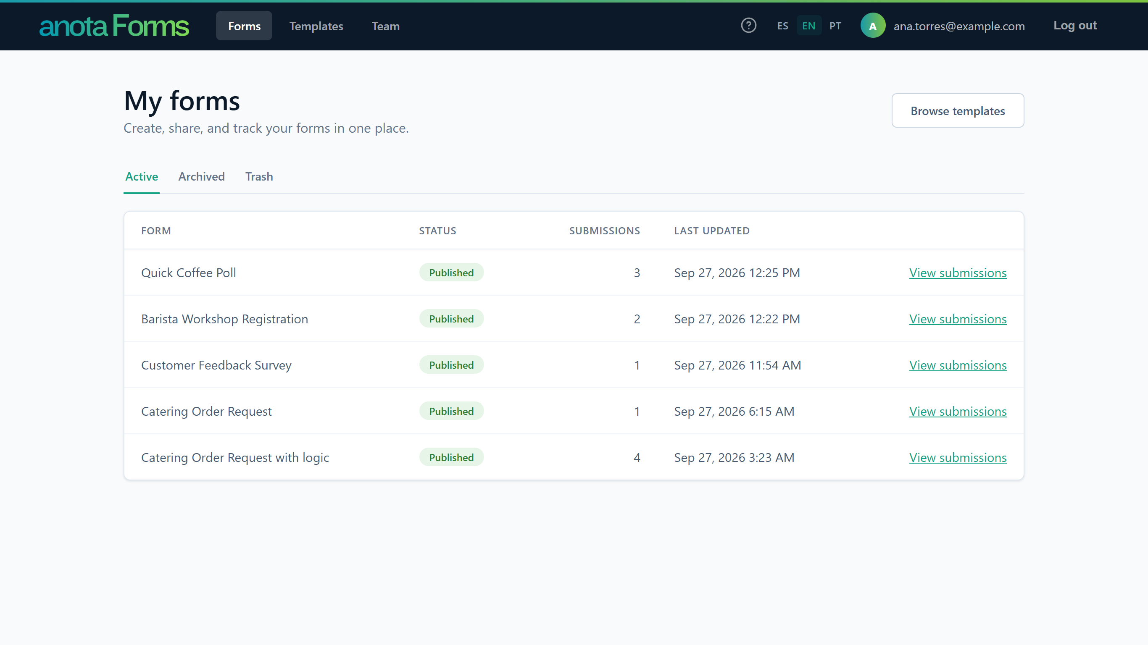
Task: Click the anota Forms logo
Action: [114, 26]
